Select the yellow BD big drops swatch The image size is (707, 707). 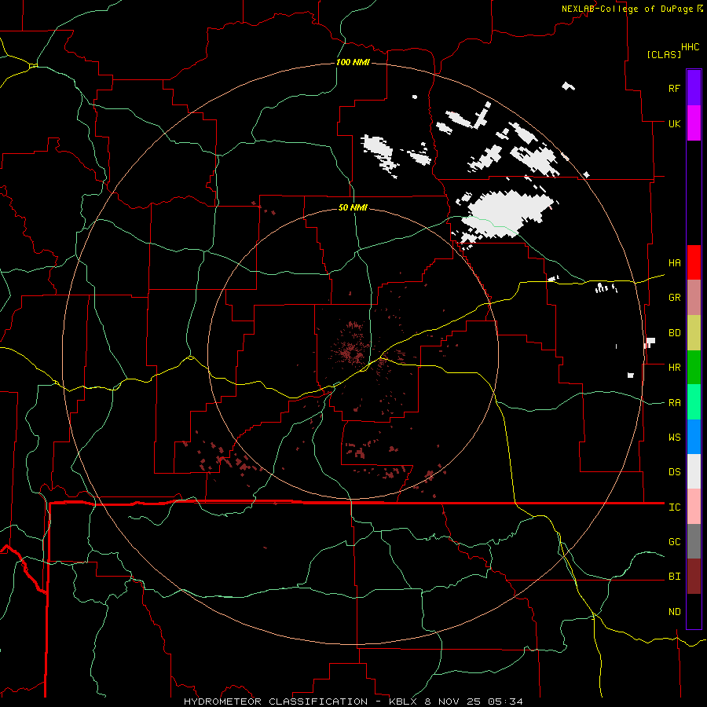pyautogui.click(x=694, y=332)
